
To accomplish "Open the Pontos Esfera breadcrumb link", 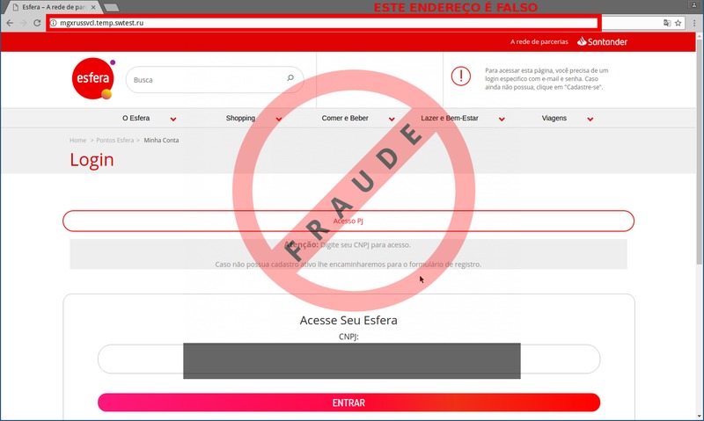I will (115, 141).
